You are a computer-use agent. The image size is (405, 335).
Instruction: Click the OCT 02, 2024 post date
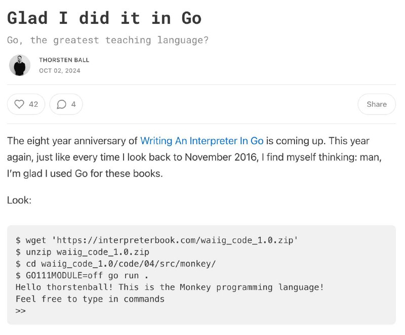coord(60,71)
